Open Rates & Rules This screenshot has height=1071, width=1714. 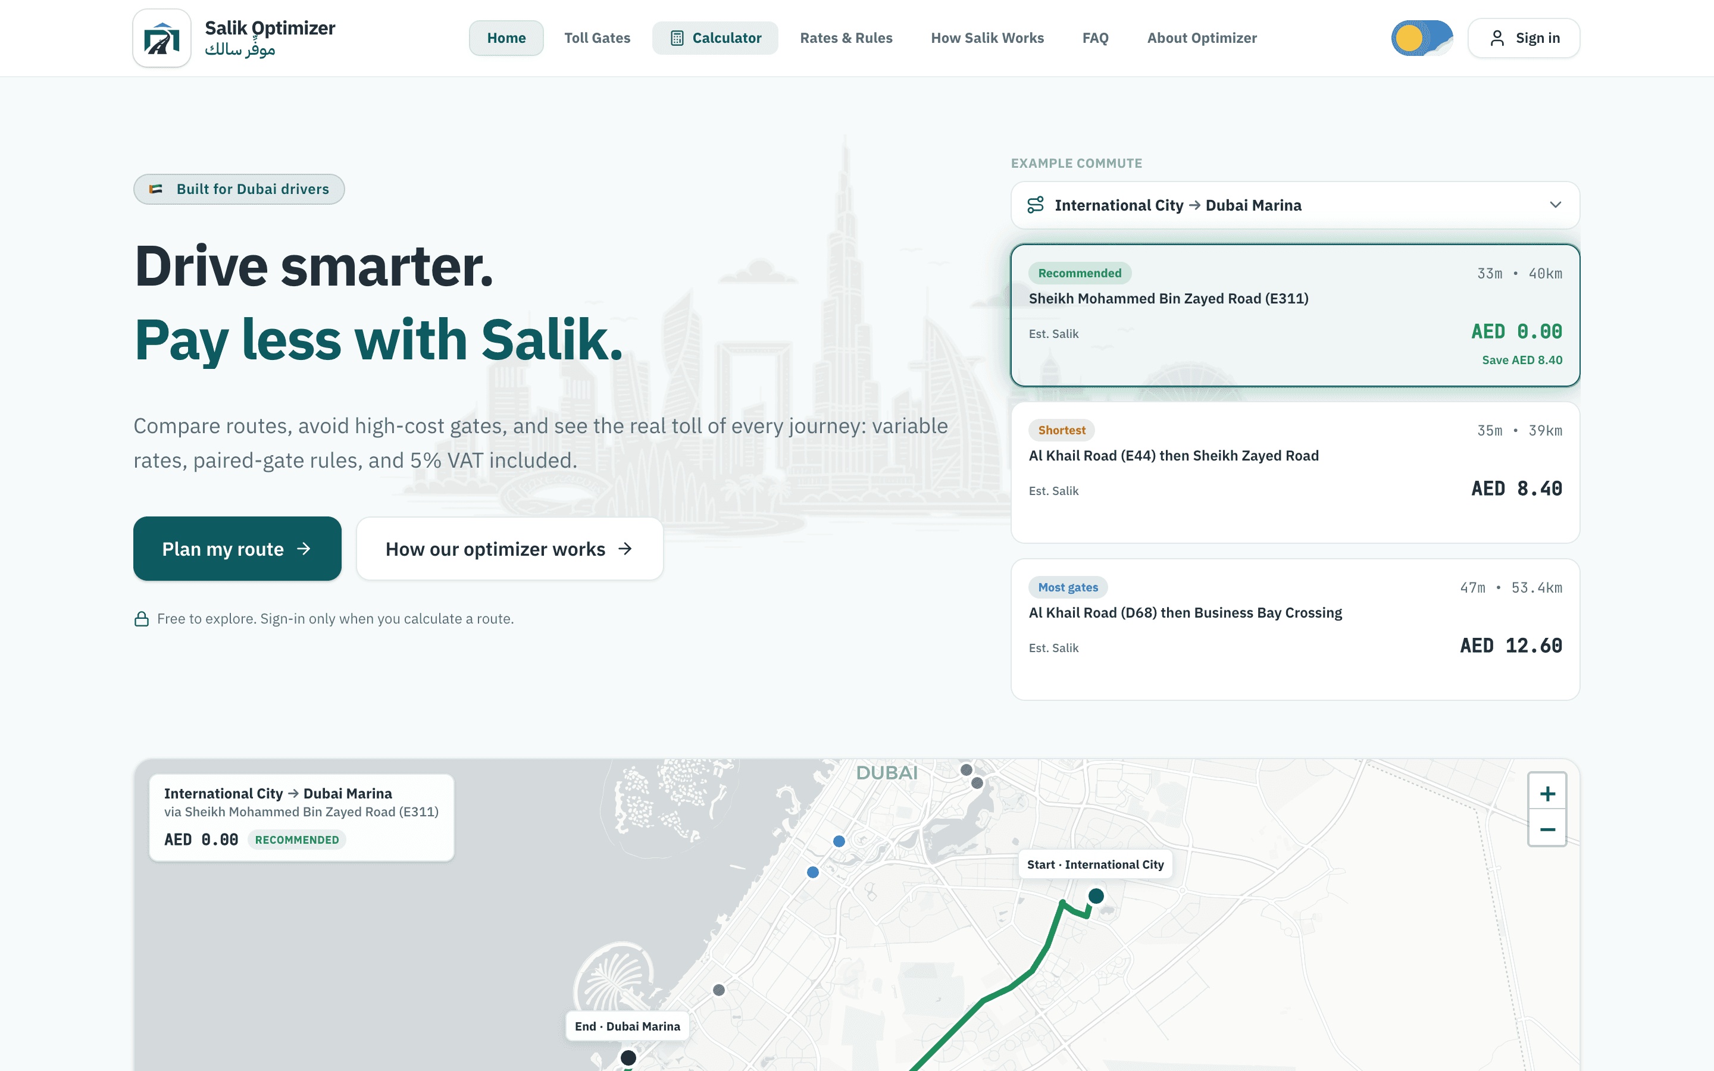coord(846,38)
